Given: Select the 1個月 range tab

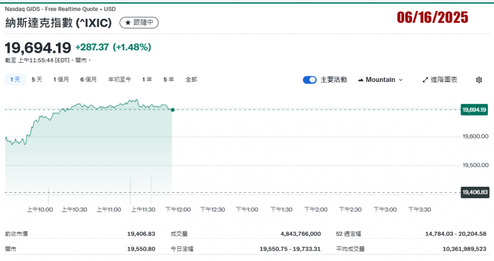Looking at the screenshot, I should coord(61,80).
